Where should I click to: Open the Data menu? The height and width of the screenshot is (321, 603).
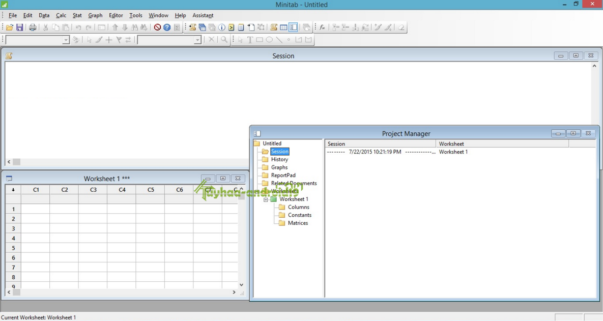(x=44, y=15)
